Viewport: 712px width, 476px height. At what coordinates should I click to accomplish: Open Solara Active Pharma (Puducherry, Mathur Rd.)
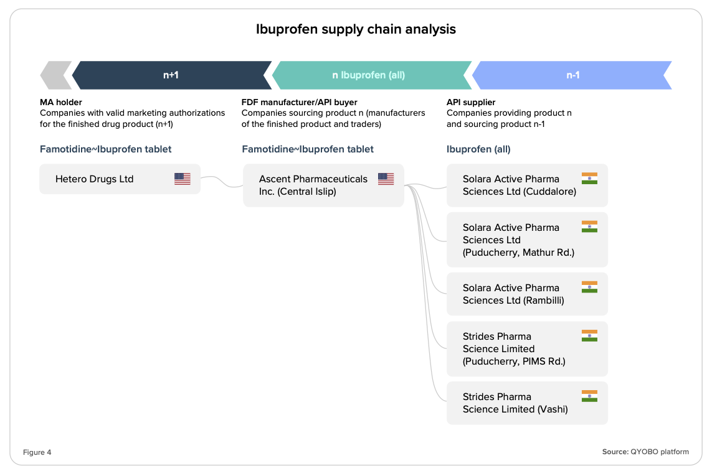pos(527,240)
